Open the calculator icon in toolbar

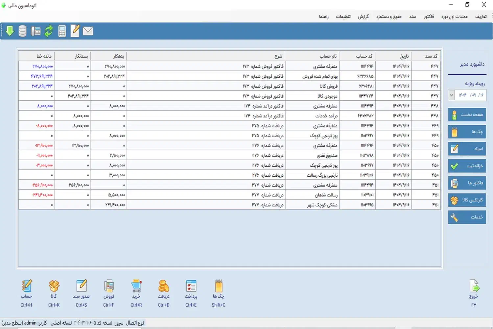pos(62,31)
